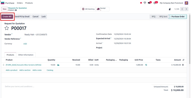Open the activities clock icon
Image resolution: width=191 pixels, height=98 pixels.
tap(155, 3)
